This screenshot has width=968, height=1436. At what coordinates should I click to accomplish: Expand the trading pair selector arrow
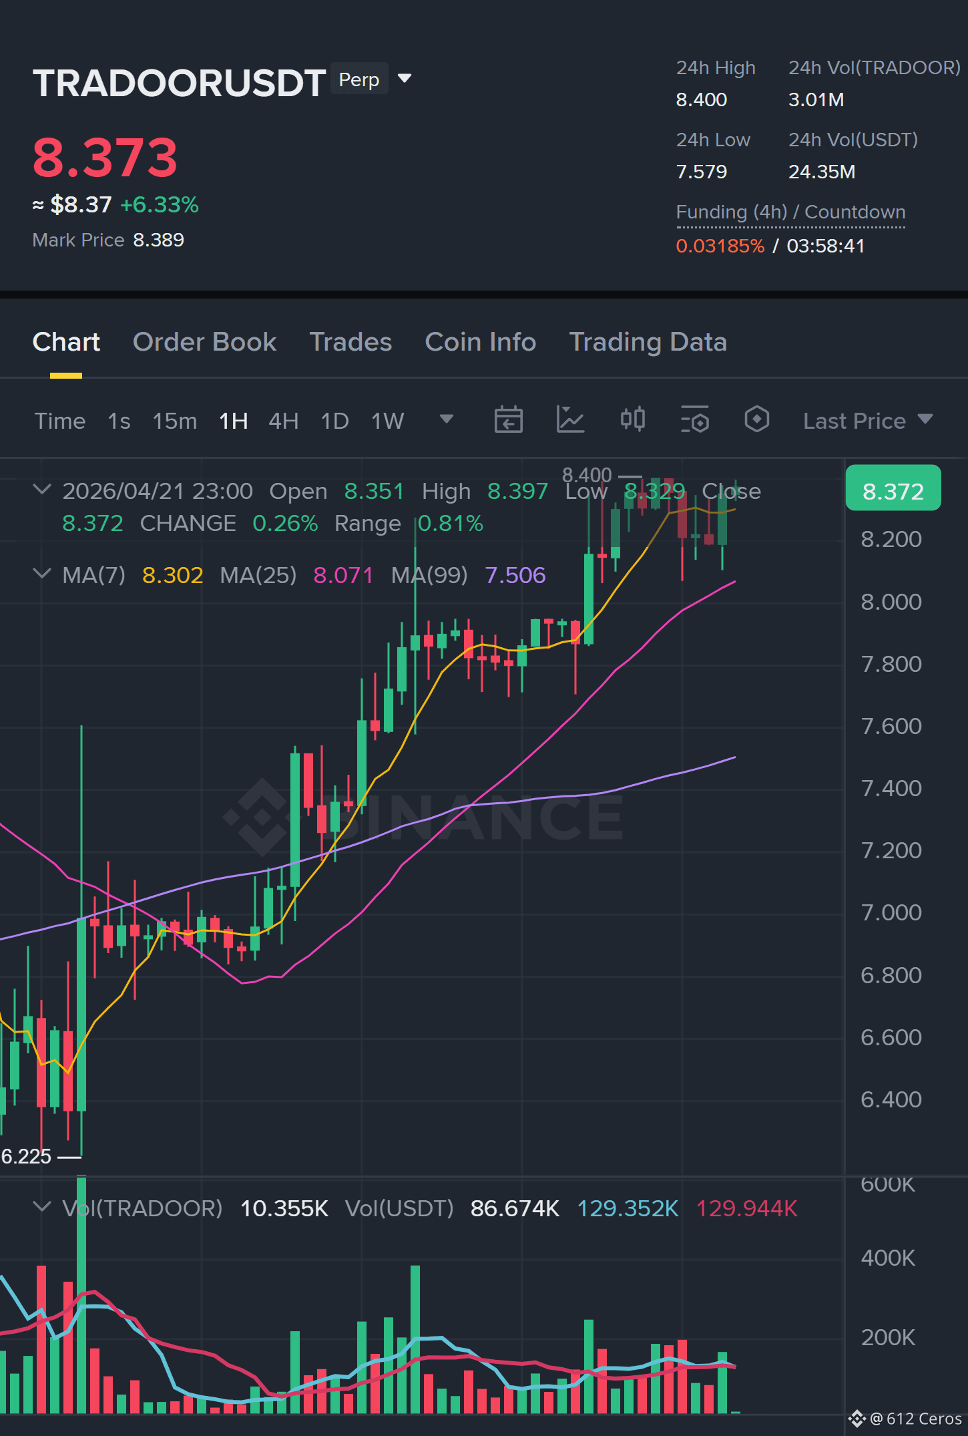pos(405,79)
